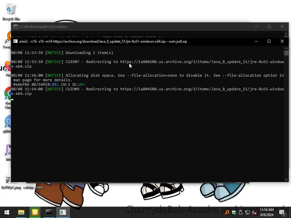
Task: Close the aria2c console window
Action: (282, 41)
